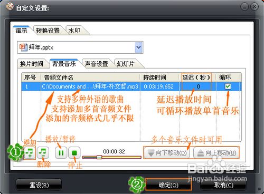
Task: Open the 声音设置 tab
Action: [96, 64]
